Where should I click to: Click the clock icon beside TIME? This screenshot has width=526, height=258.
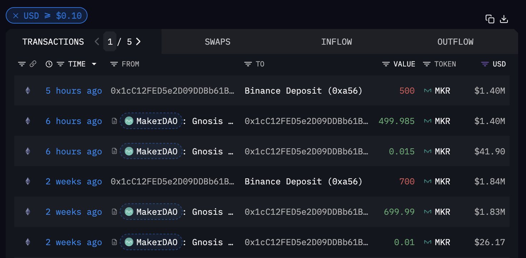pos(49,64)
